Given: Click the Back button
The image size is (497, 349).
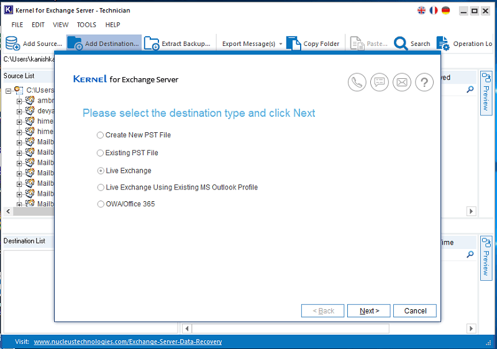Looking at the screenshot, I should point(322,310).
